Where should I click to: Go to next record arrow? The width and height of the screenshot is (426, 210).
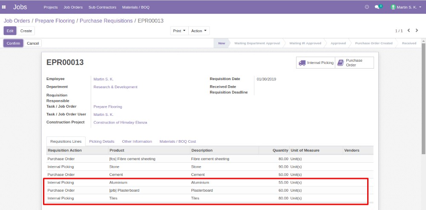coord(417,31)
